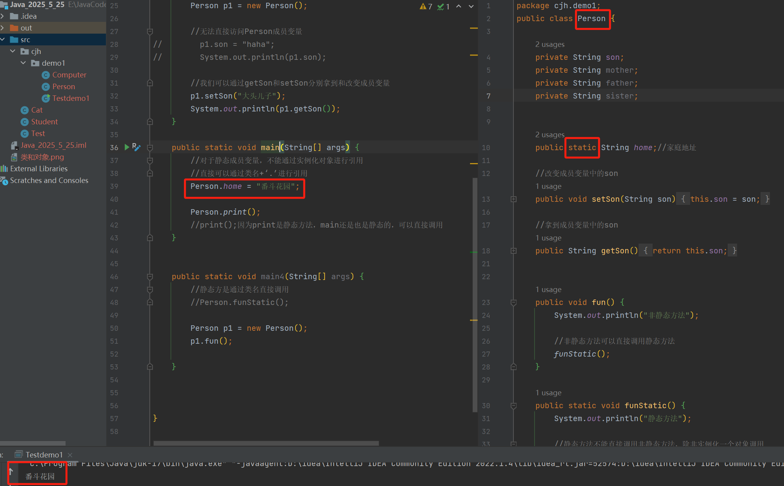The height and width of the screenshot is (486, 784).
Task: Click the editor horizontal scrollbar
Action: 266,443
